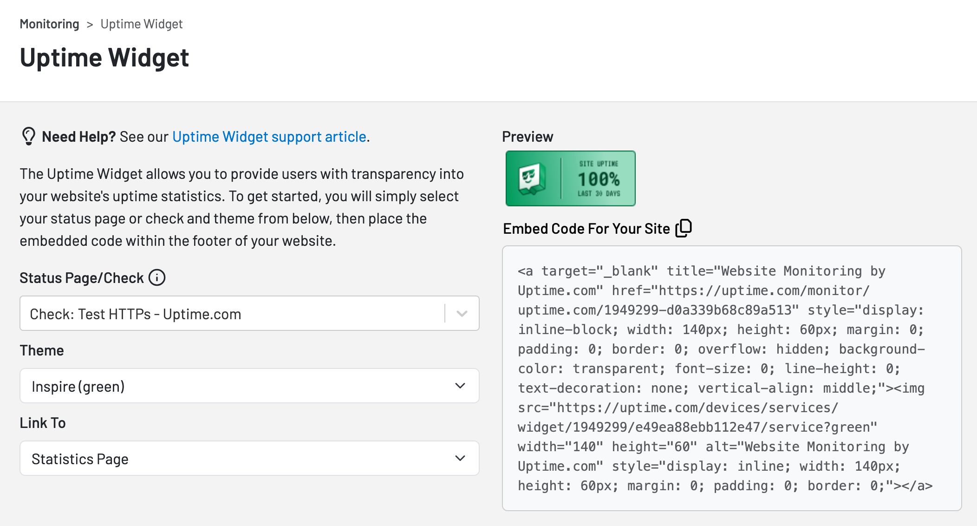This screenshot has height=526, width=977.
Task: Click the Status Page/Check field label
Action: 82,278
